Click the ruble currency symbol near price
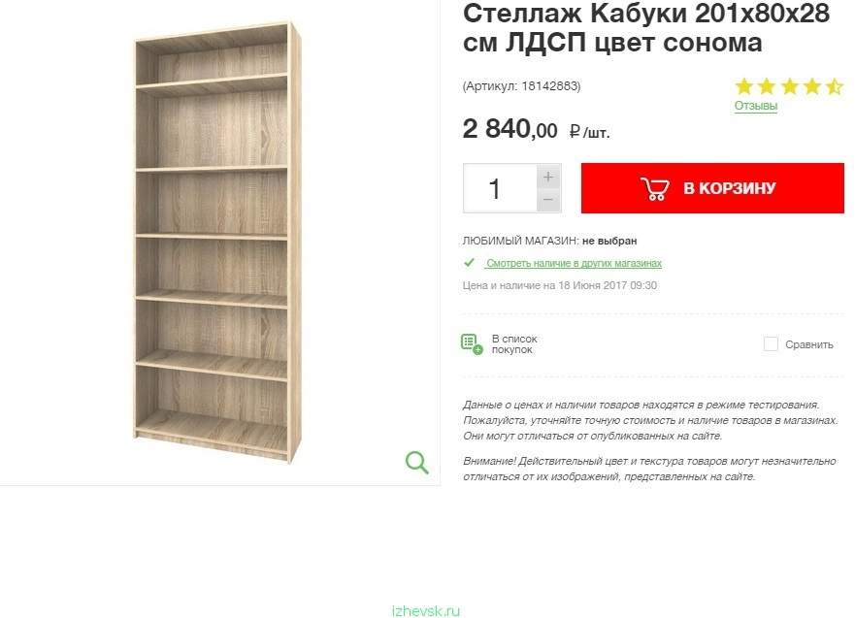 coord(575,131)
